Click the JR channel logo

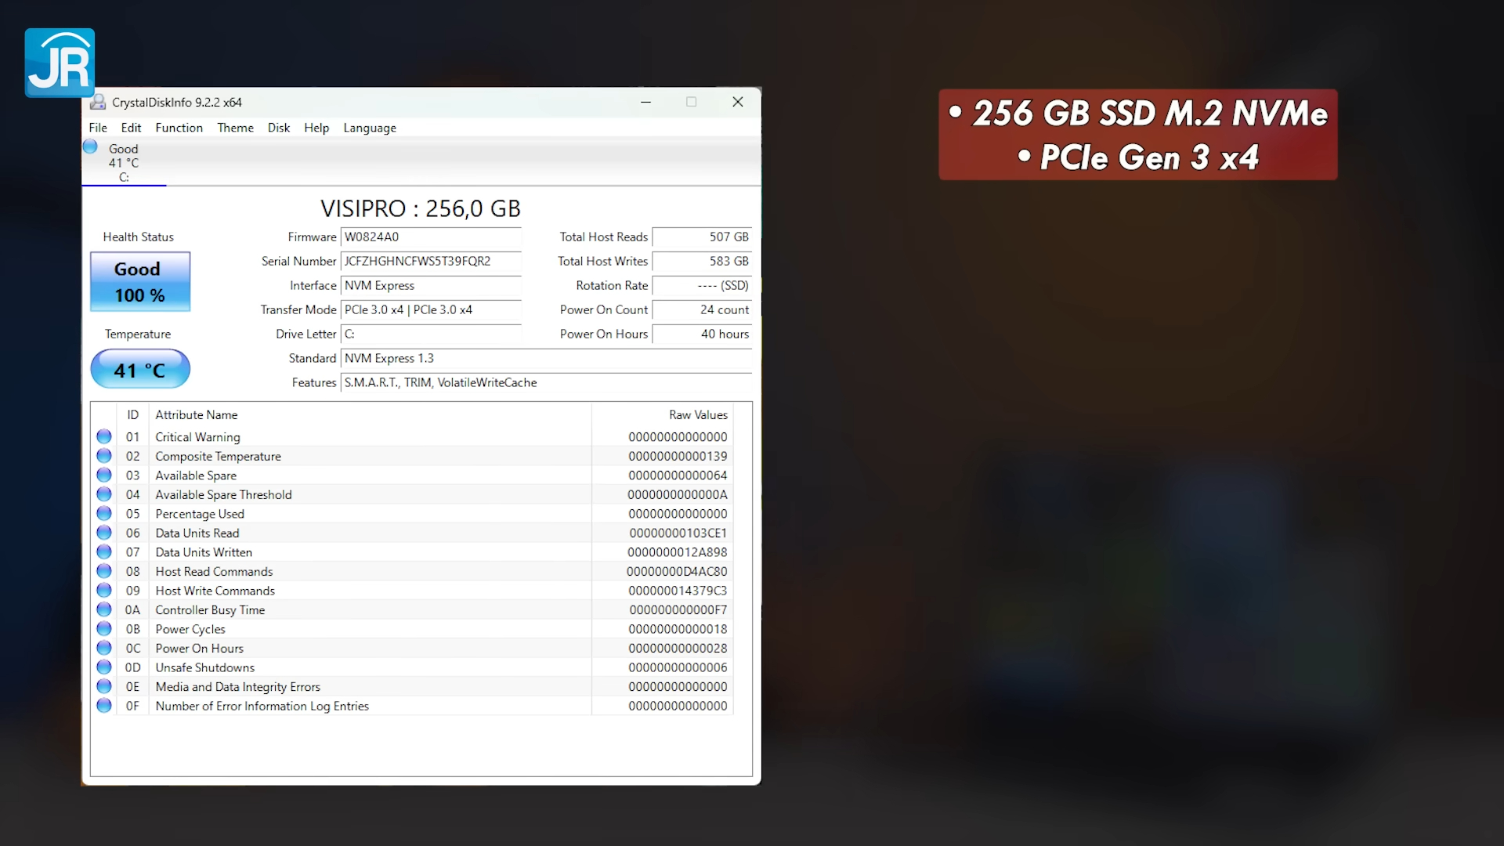[60, 63]
